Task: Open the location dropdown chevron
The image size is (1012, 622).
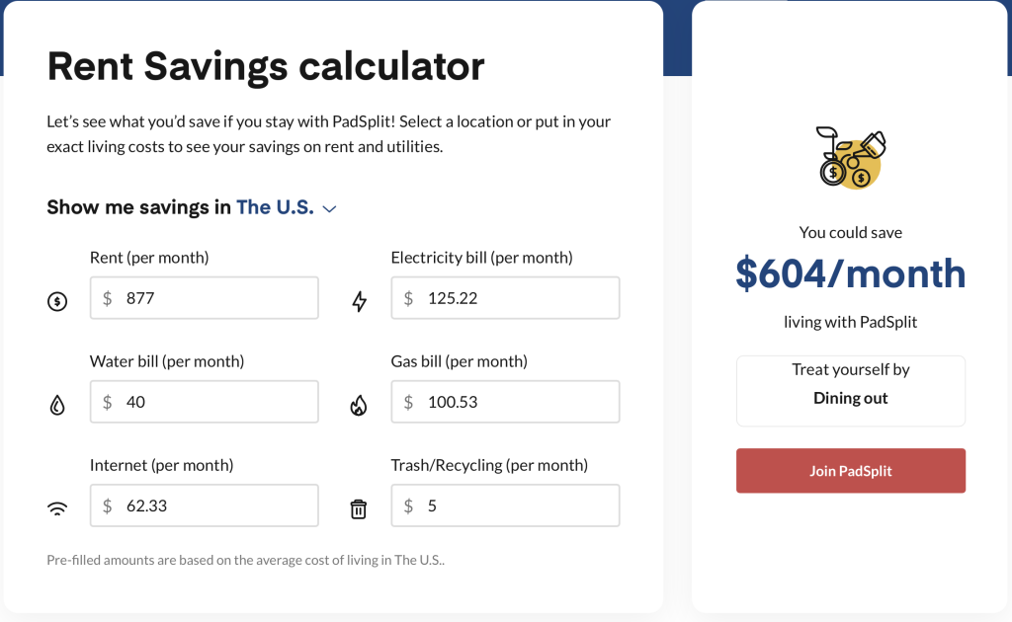Action: click(x=330, y=208)
